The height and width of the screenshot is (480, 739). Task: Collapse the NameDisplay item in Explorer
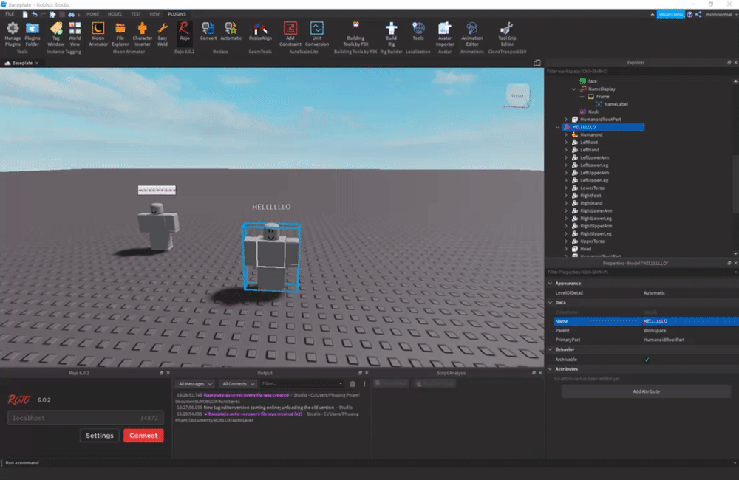(574, 89)
